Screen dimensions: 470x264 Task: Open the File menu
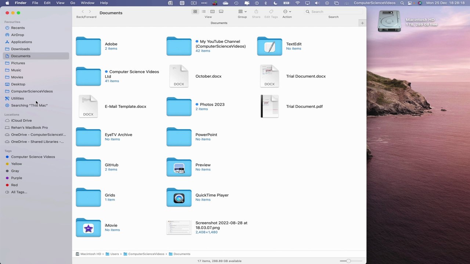point(35,3)
